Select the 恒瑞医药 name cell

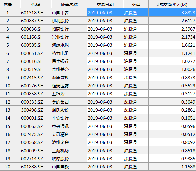pos(69,86)
